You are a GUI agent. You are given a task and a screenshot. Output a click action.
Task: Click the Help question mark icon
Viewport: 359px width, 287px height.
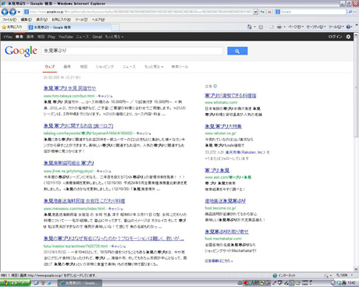pyautogui.click(x=349, y=27)
